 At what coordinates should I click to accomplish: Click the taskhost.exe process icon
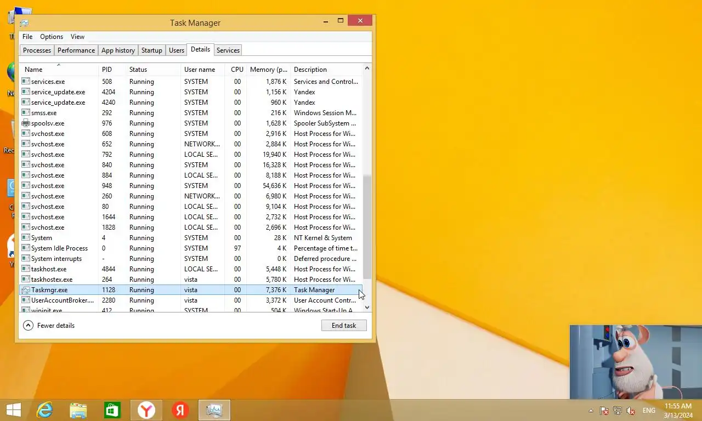25,269
